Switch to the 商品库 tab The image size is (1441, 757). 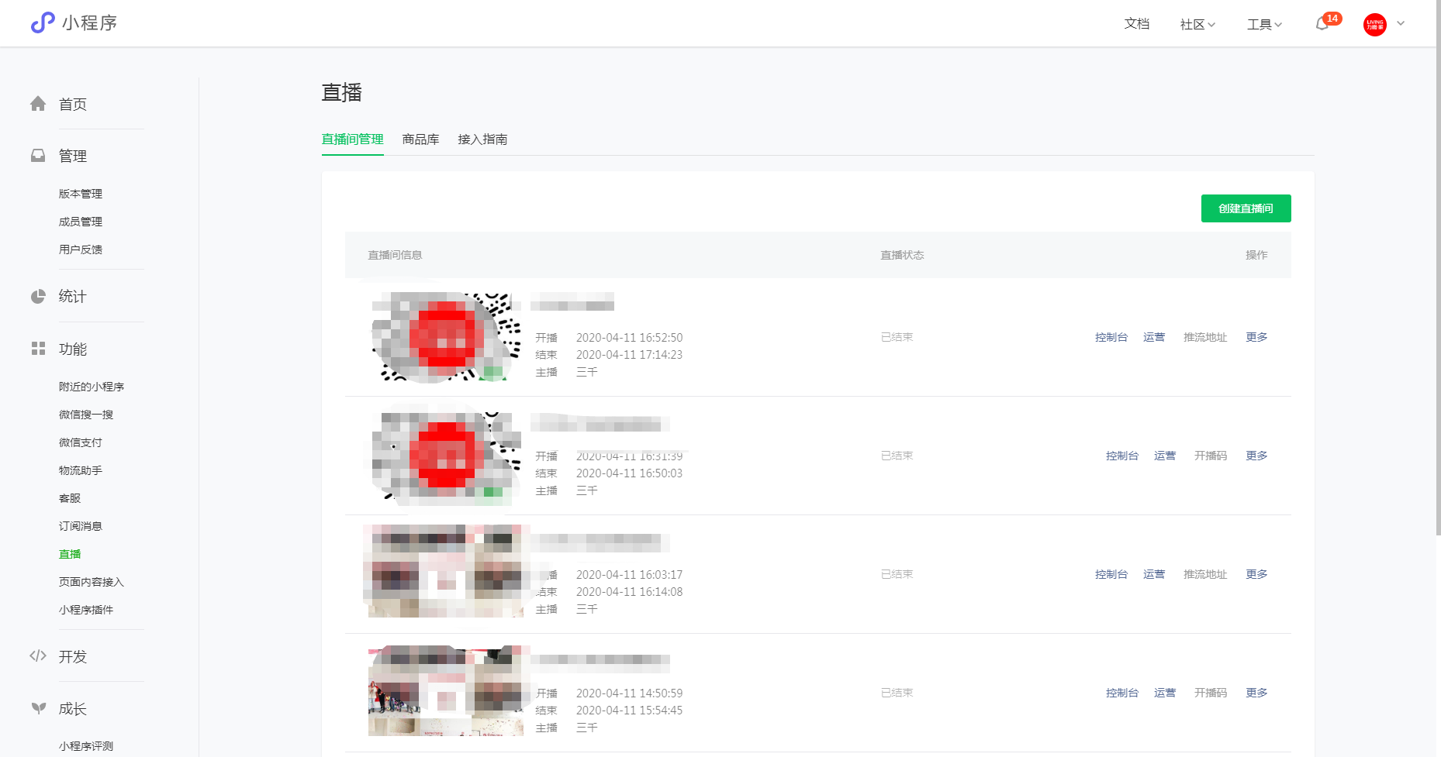click(421, 139)
